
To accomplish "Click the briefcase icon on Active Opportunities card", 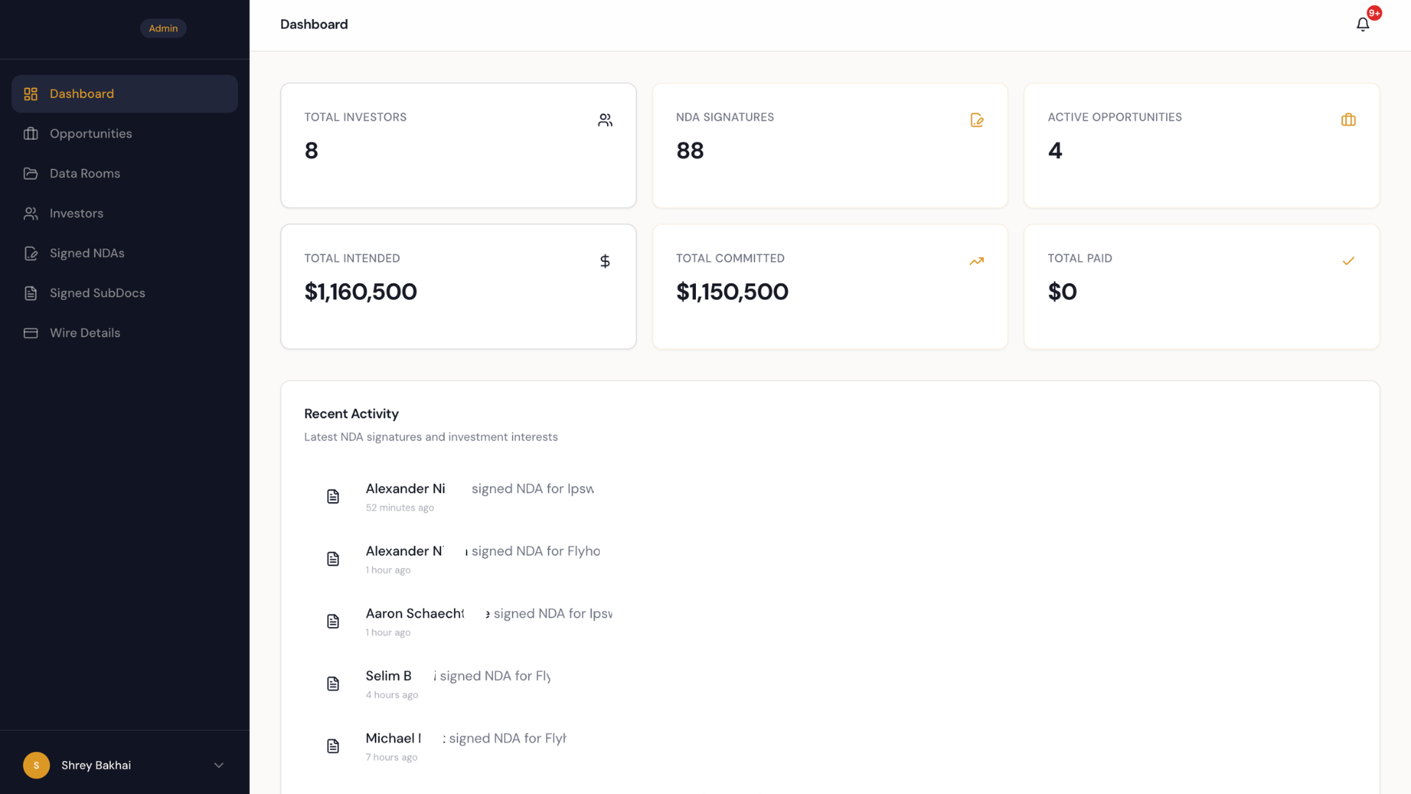I will 1348,120.
